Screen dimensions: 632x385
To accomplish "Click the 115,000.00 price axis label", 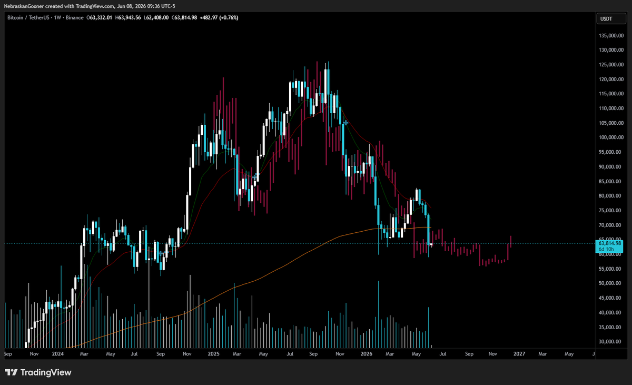I will (611, 94).
